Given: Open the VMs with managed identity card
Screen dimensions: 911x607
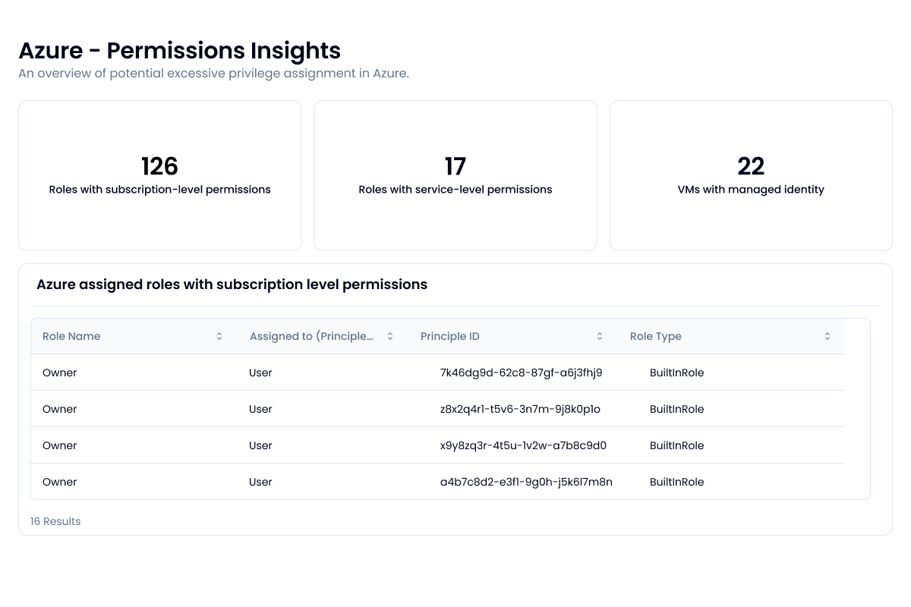Looking at the screenshot, I should point(751,175).
